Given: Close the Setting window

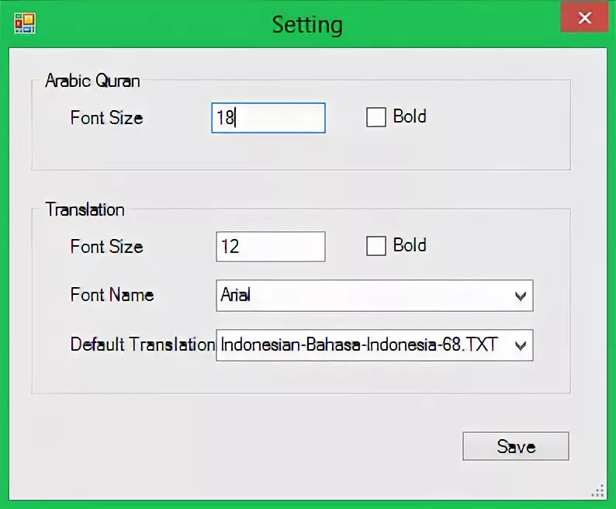Looking at the screenshot, I should (x=584, y=17).
